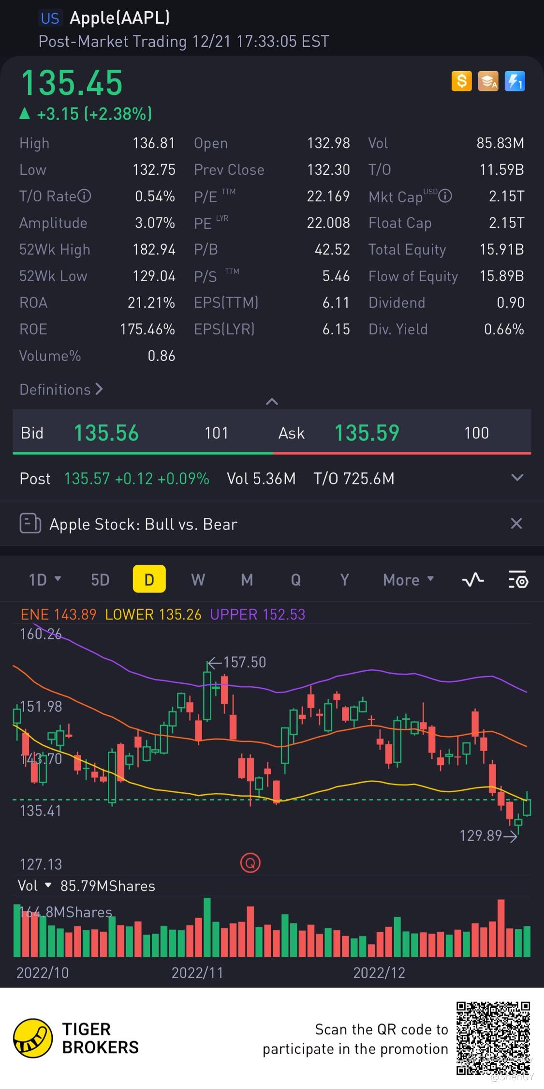Tap the red Q earnings marker
544x1089 pixels.
point(250,862)
